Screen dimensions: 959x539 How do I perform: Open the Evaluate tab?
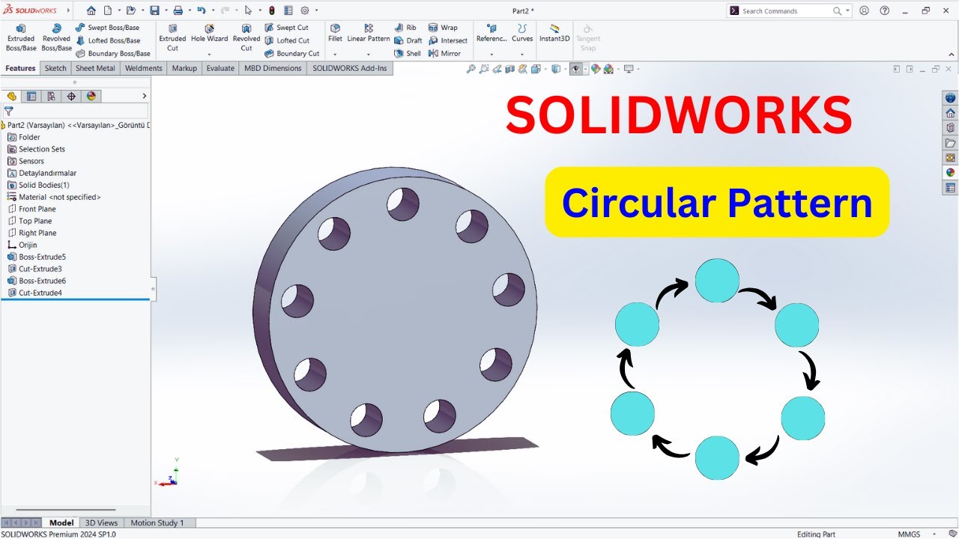220,68
